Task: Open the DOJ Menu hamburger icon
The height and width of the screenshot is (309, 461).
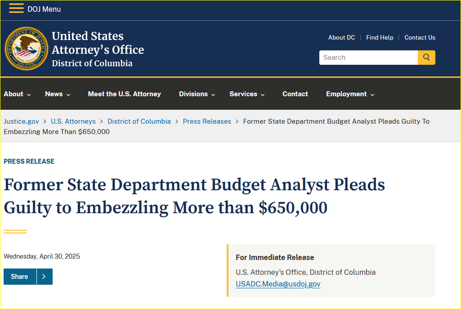Action: (16, 9)
